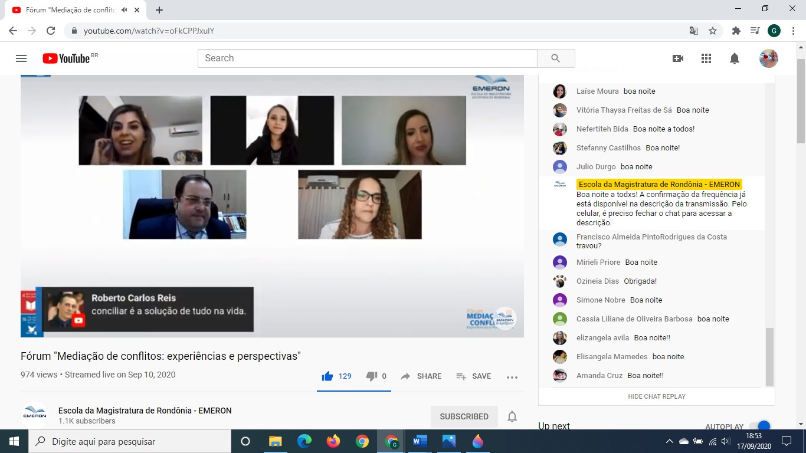The height and width of the screenshot is (453, 806).
Task: Open a new browser tab
Action: pyautogui.click(x=159, y=10)
